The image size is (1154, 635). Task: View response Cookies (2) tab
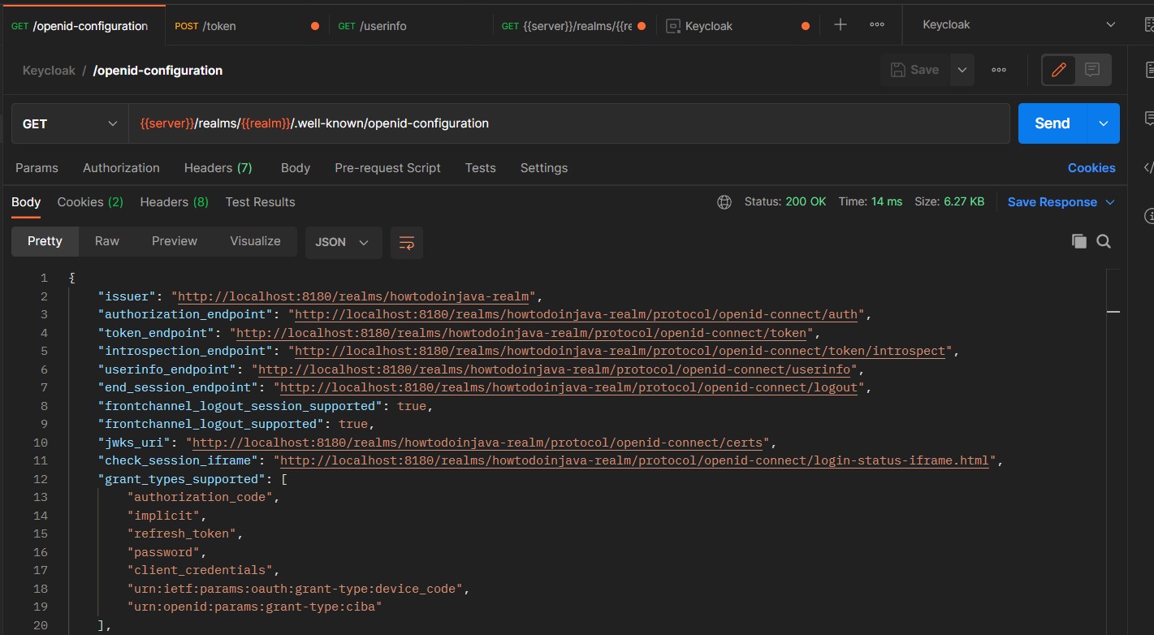[90, 202]
